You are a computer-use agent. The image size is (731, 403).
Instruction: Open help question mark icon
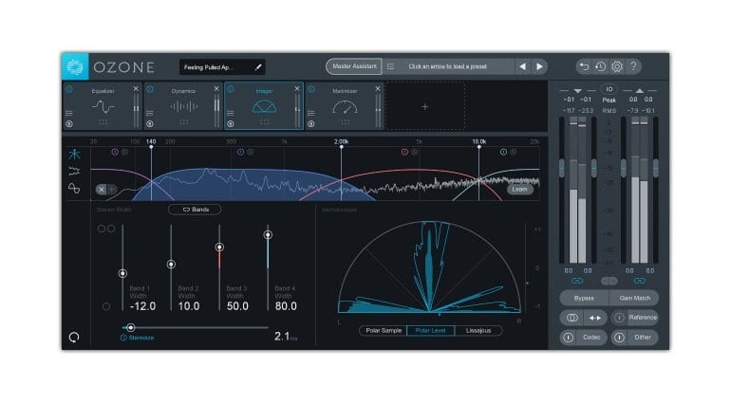coord(633,66)
